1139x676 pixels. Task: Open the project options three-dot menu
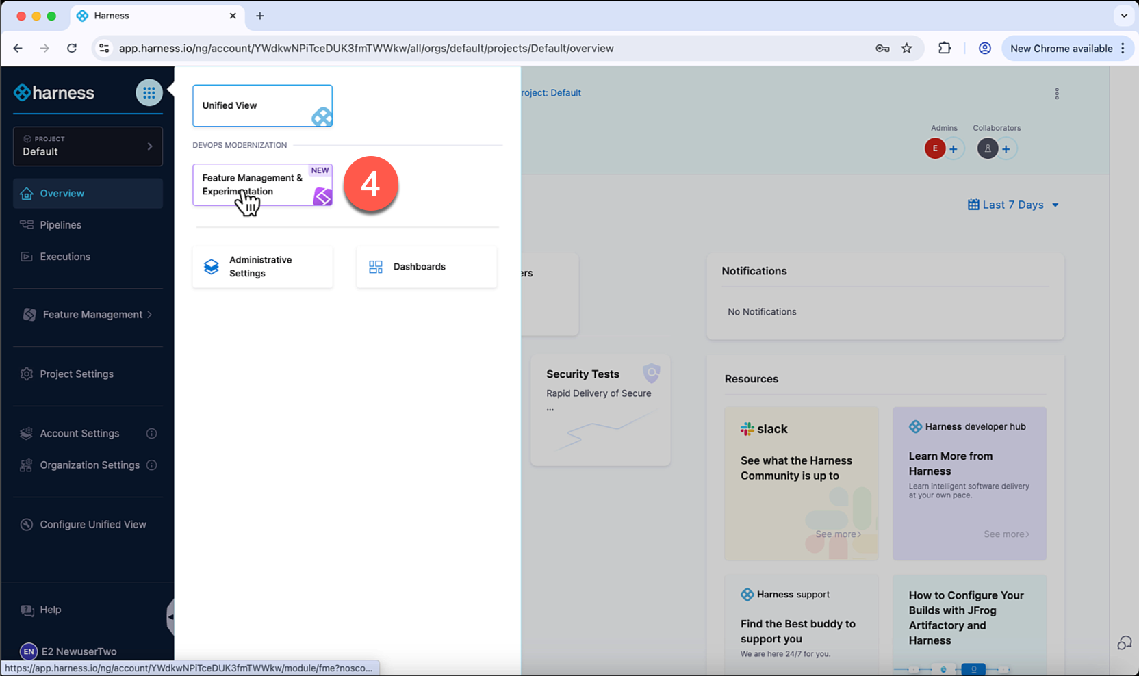pyautogui.click(x=1057, y=94)
